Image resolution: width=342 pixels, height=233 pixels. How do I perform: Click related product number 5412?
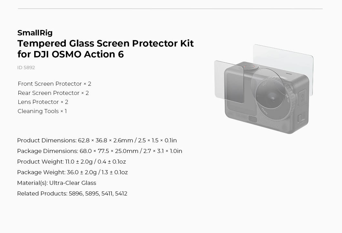click(121, 194)
